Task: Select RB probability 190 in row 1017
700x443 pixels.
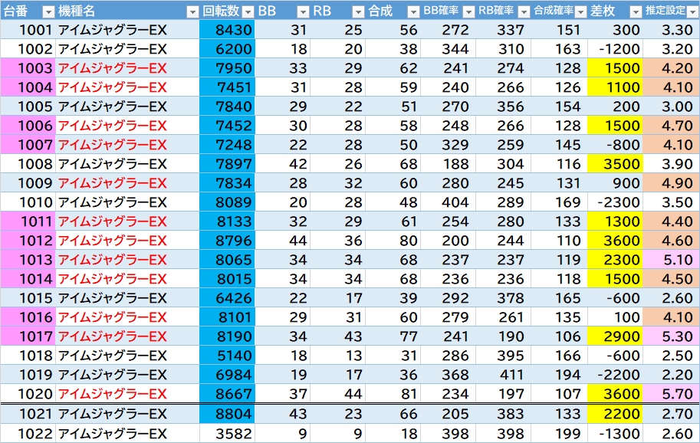Action: (504, 336)
